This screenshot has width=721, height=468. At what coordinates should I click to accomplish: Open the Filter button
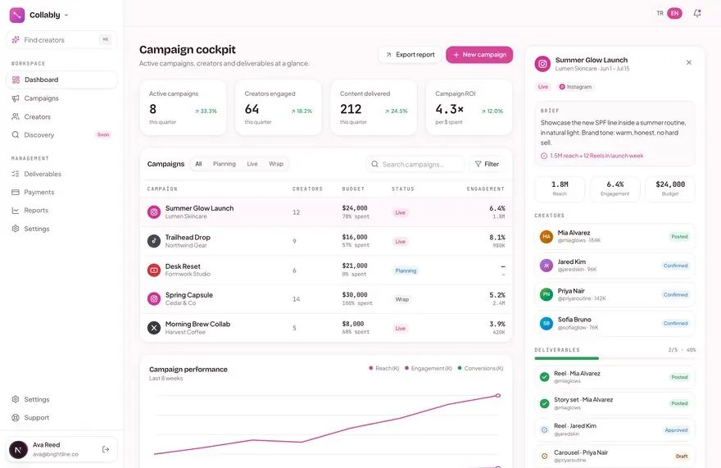pos(487,164)
